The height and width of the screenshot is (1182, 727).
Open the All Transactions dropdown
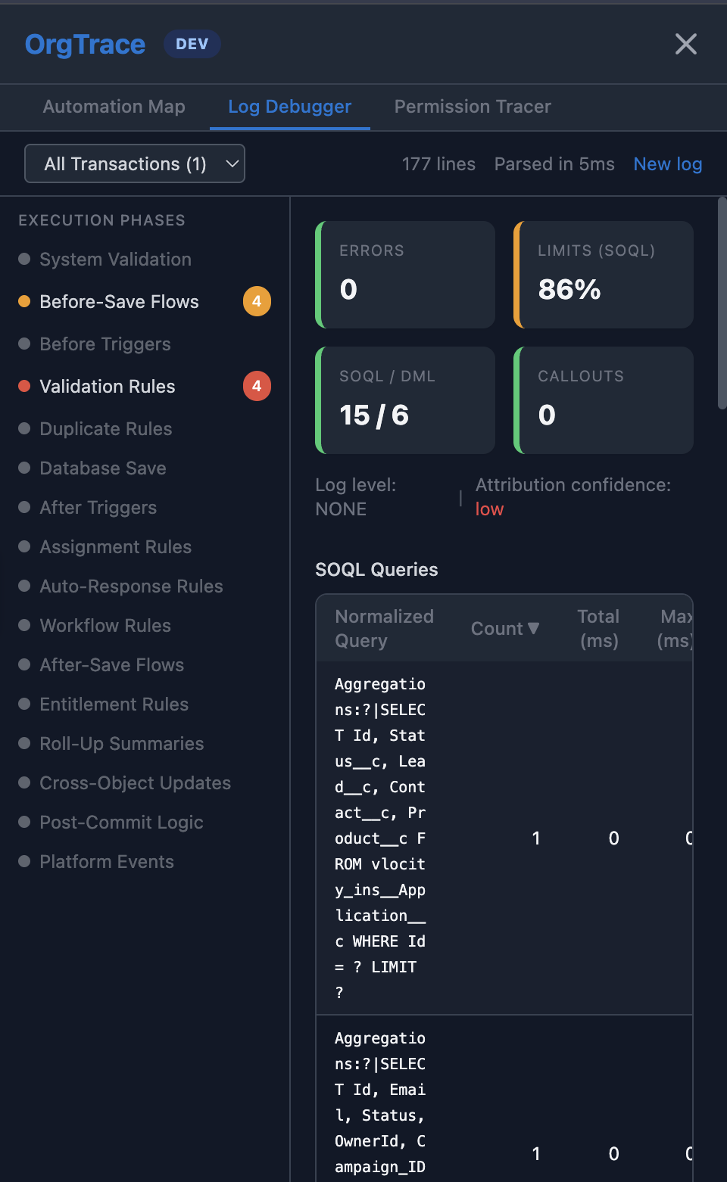pos(135,163)
